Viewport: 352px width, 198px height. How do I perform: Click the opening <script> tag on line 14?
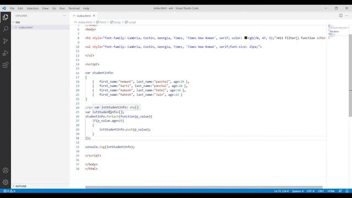point(92,64)
